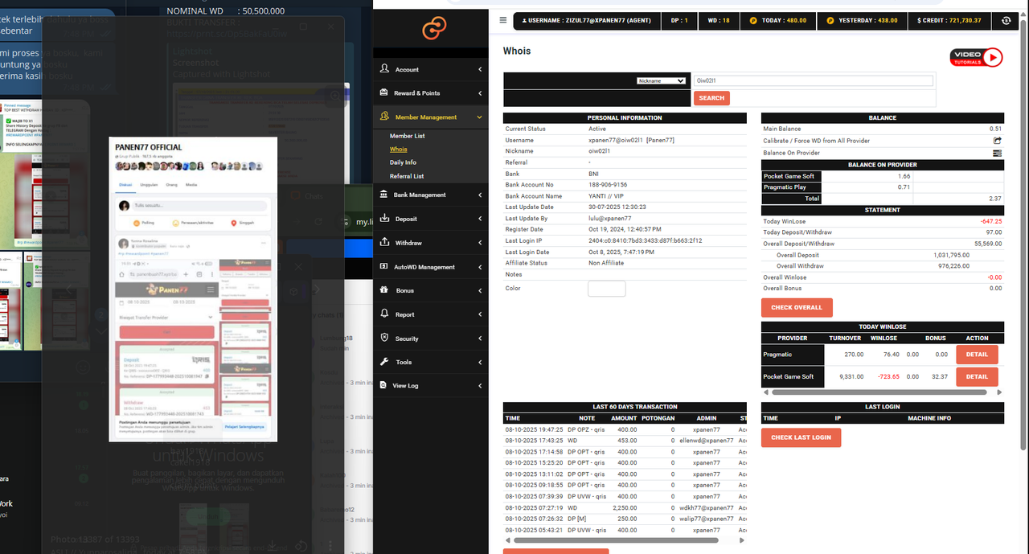1029x554 pixels.
Task: Open the Daily Info submenu item
Action: click(403, 162)
